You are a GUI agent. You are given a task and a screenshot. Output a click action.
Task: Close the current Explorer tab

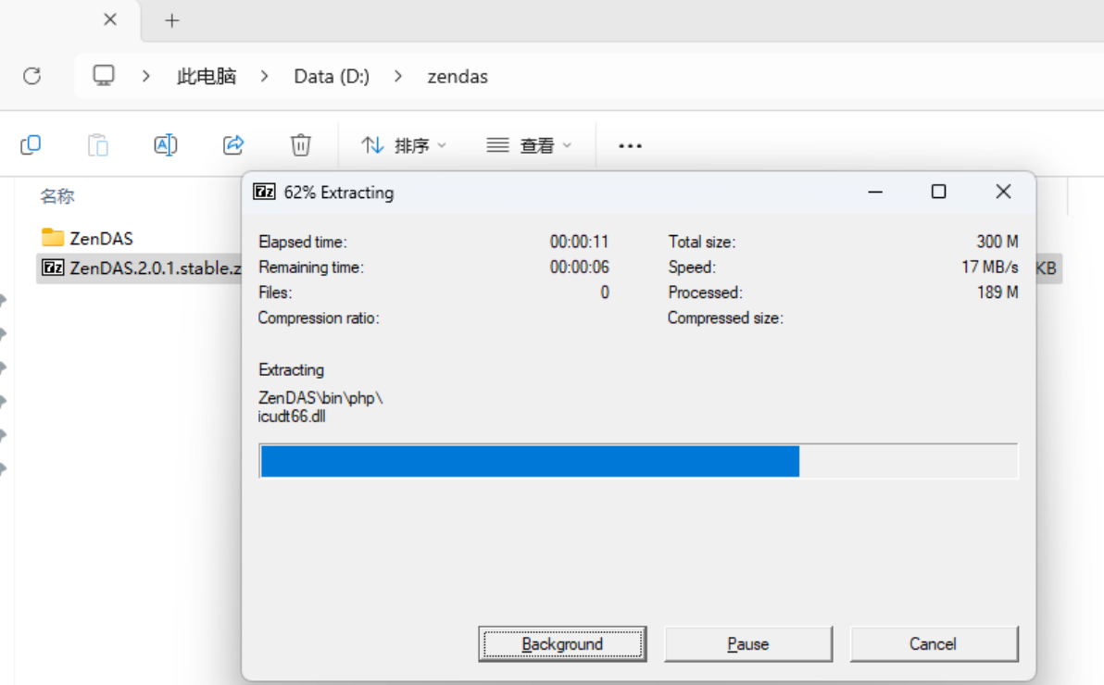click(x=110, y=19)
